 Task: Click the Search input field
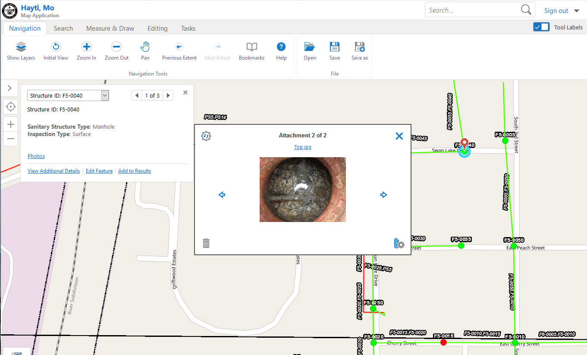click(x=472, y=10)
